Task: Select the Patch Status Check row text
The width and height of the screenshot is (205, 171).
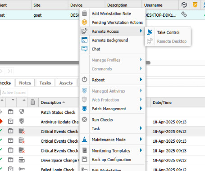Action: 58,112
